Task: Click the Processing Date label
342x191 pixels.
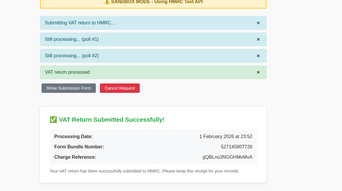Action: (x=73, y=136)
